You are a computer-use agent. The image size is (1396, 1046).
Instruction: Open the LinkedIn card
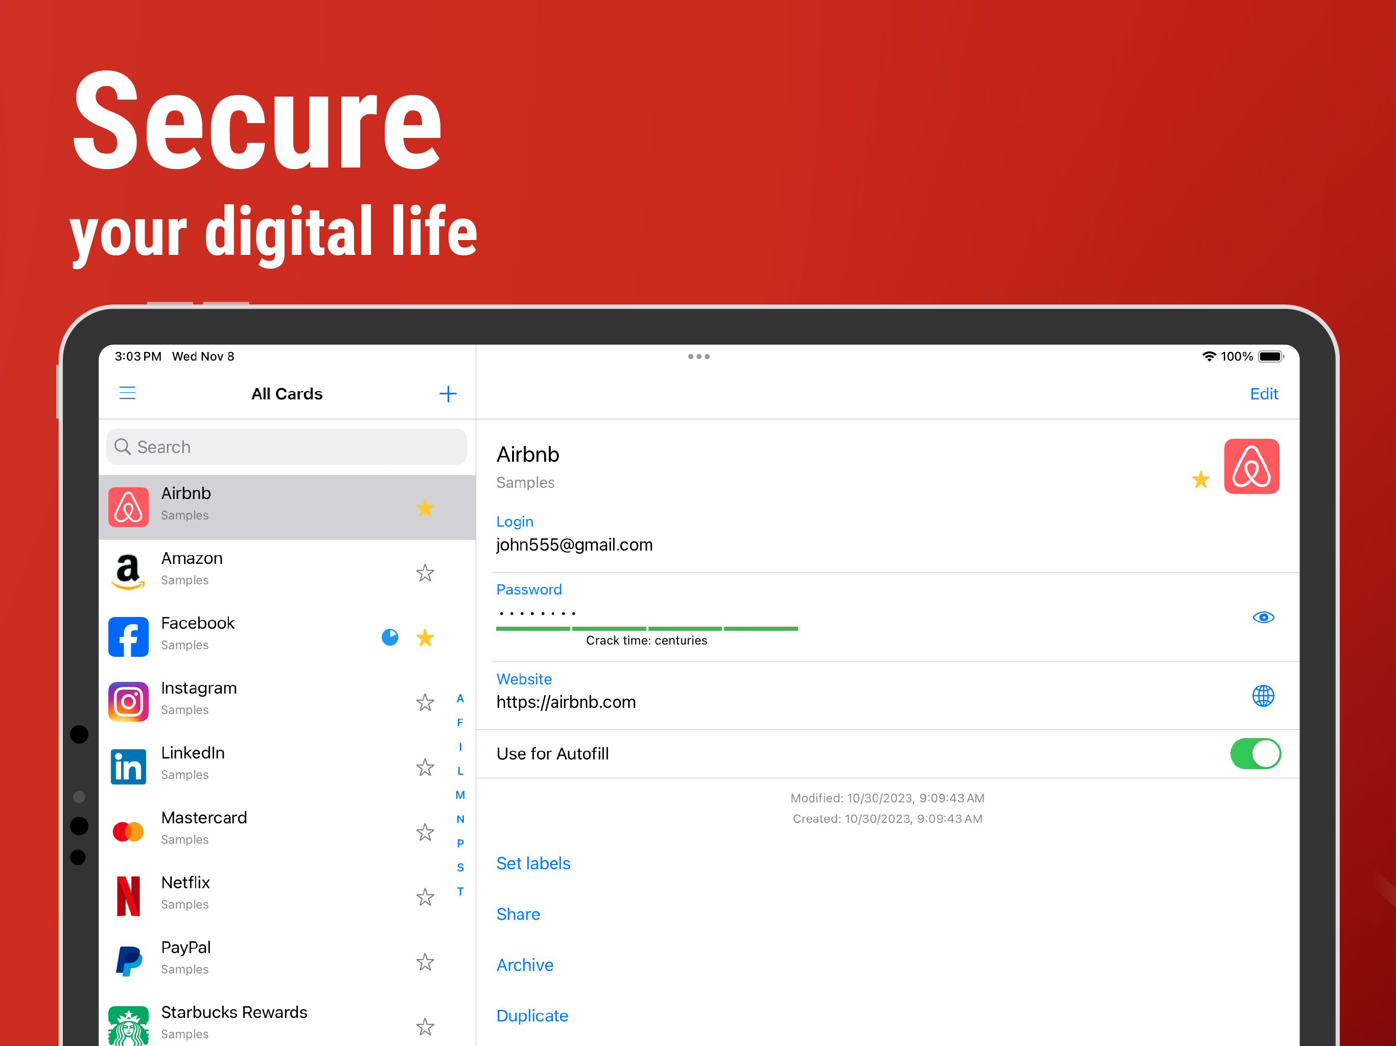[287, 767]
